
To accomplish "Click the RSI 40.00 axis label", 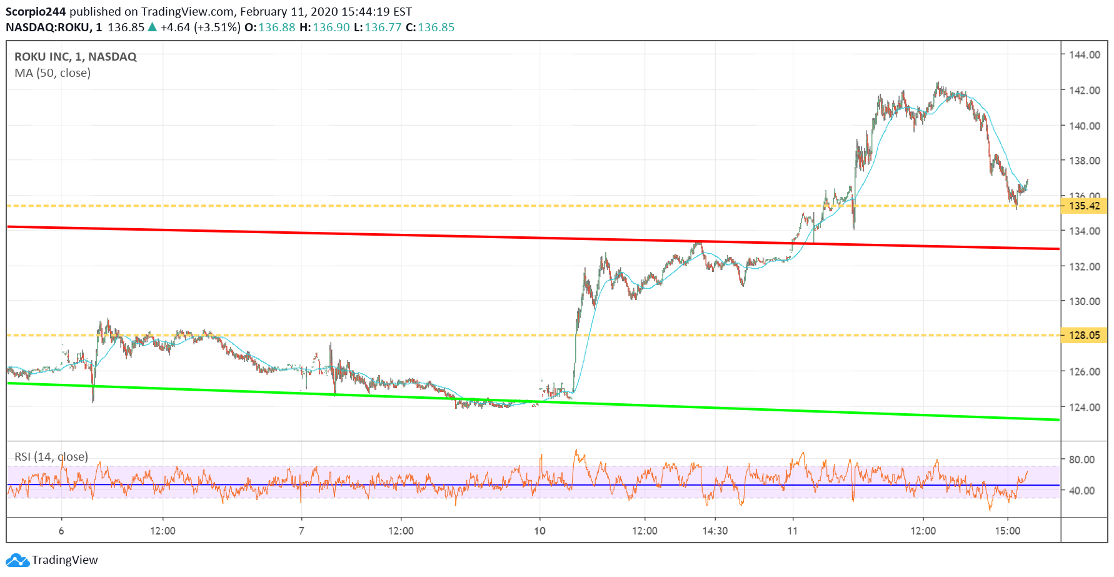I will tap(1081, 491).
